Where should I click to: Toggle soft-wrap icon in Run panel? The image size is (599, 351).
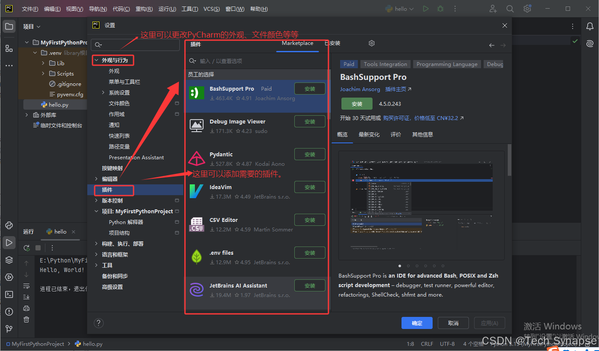[26, 286]
